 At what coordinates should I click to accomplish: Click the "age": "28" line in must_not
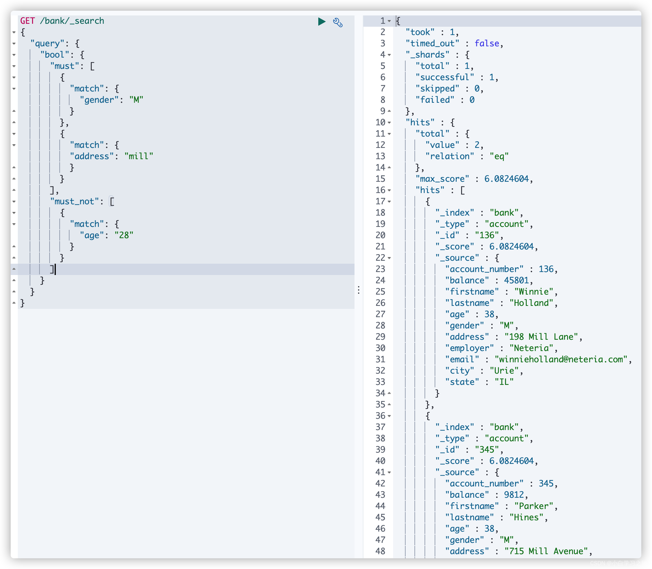[x=106, y=235]
